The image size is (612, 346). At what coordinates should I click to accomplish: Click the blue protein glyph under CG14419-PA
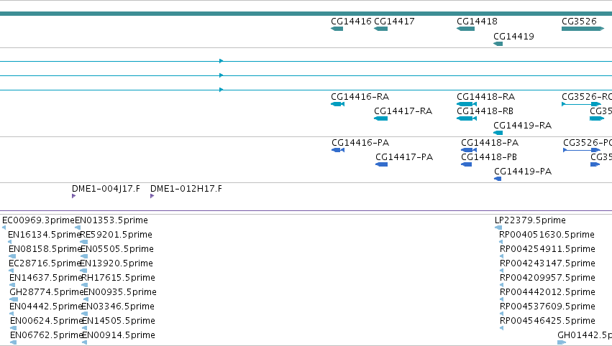coord(498,179)
